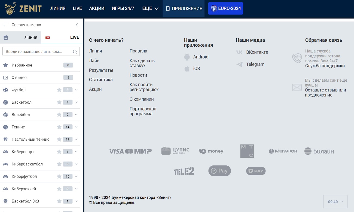Expand the Настольный теннис chevron
The height and width of the screenshot is (212, 354).
76,139
